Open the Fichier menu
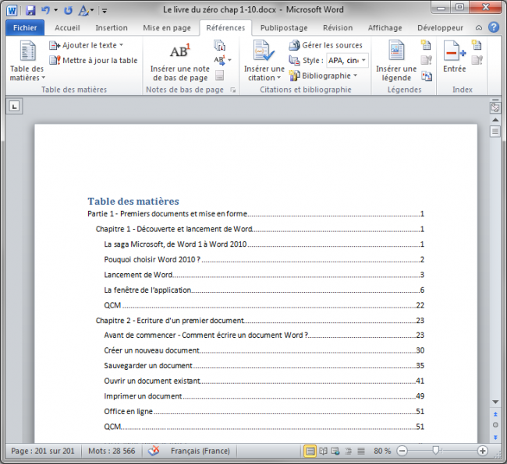This screenshot has width=507, height=464. [25, 28]
